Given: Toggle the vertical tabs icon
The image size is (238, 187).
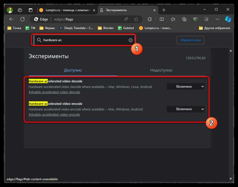Looking at the screenshot, I should (30, 10).
